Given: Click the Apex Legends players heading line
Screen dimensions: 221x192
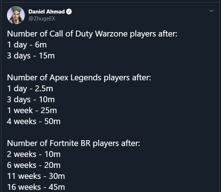Looking at the screenshot, I should [79, 78].
